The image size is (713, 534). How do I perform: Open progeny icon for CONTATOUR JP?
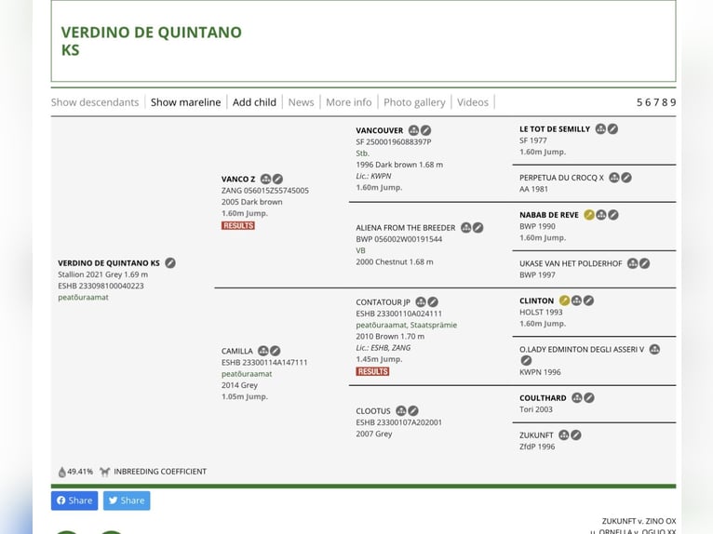[x=421, y=302]
